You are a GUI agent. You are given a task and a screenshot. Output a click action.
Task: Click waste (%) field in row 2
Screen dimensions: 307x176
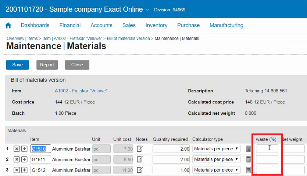(x=267, y=159)
